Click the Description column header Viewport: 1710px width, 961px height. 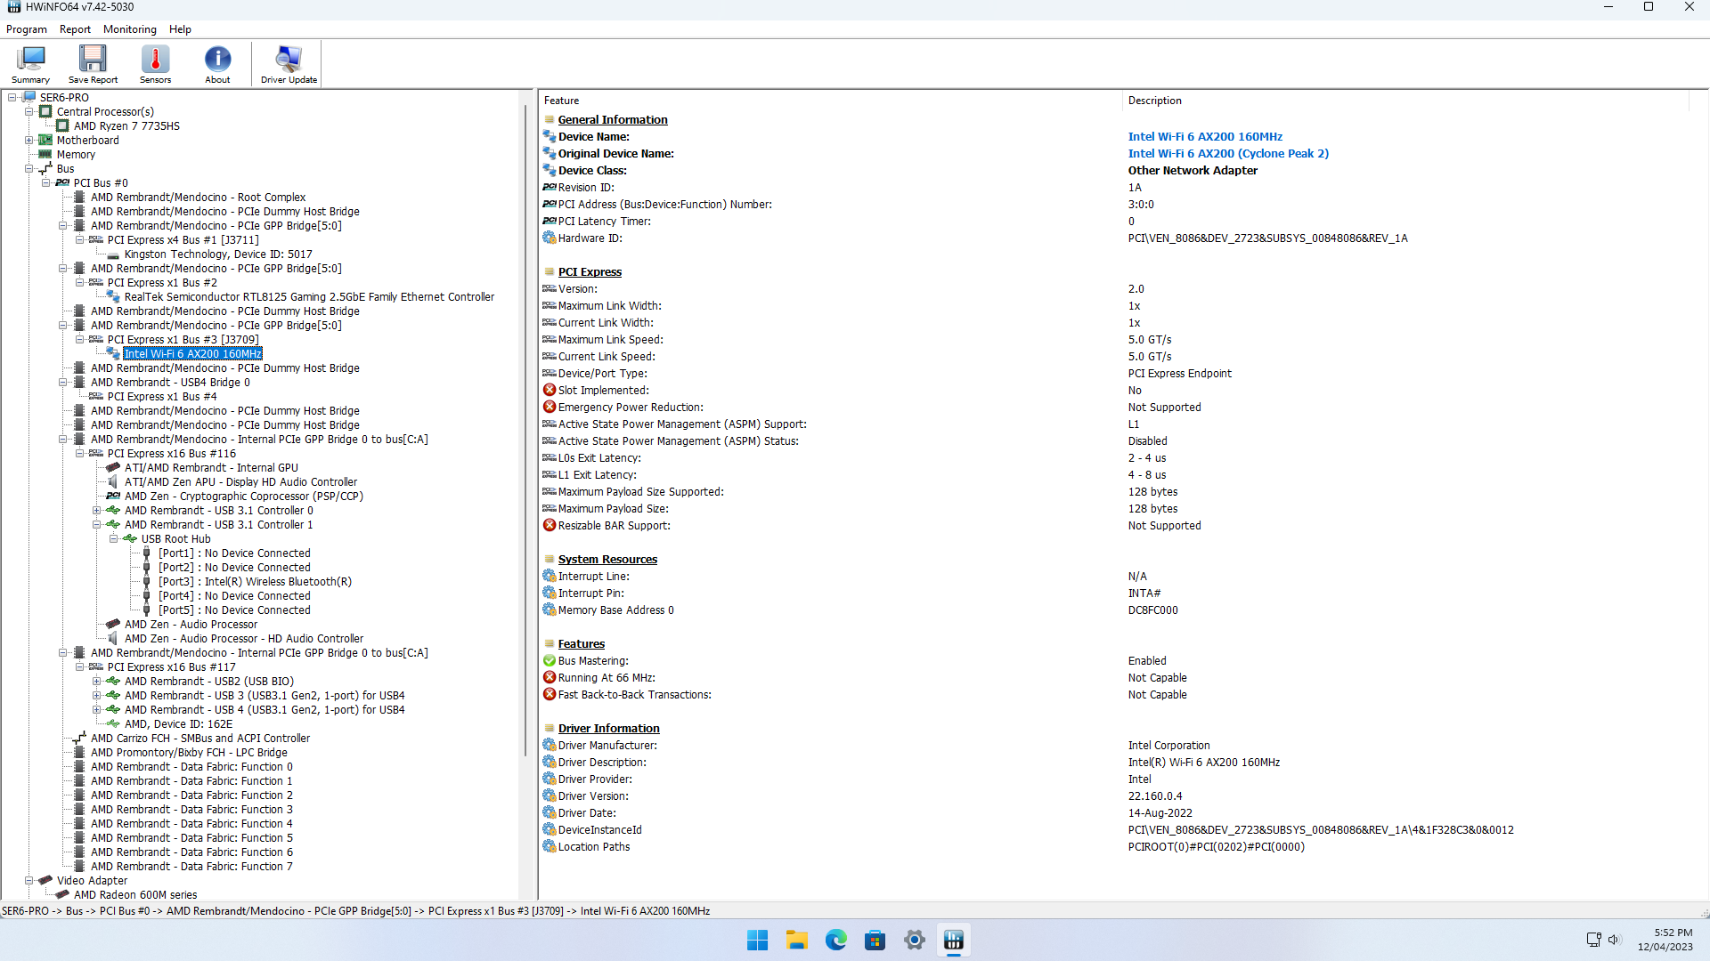[1405, 101]
